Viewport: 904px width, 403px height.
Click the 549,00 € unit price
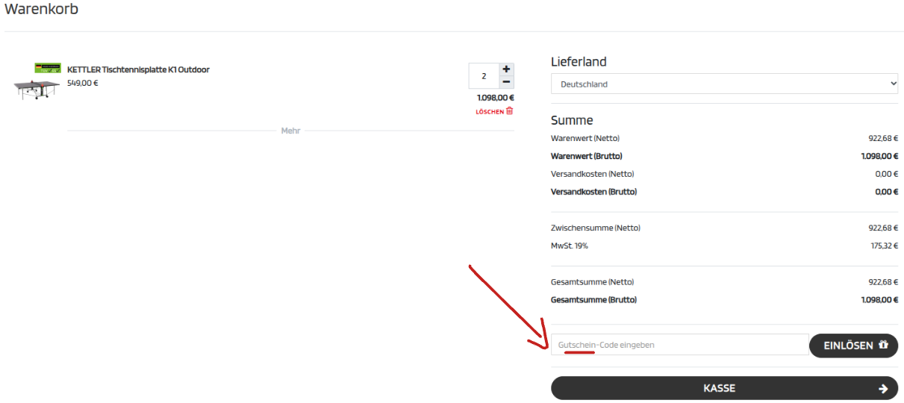click(x=83, y=83)
